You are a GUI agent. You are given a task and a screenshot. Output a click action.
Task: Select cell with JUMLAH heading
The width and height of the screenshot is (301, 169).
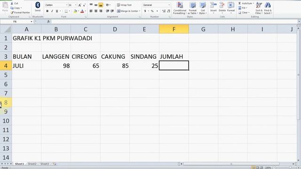(174, 56)
